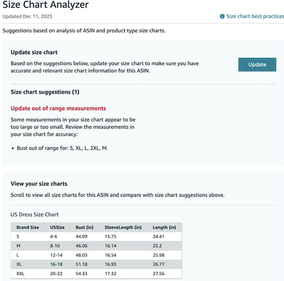Select the Update out of range measurements heading
The image size is (284, 281).
(58, 108)
